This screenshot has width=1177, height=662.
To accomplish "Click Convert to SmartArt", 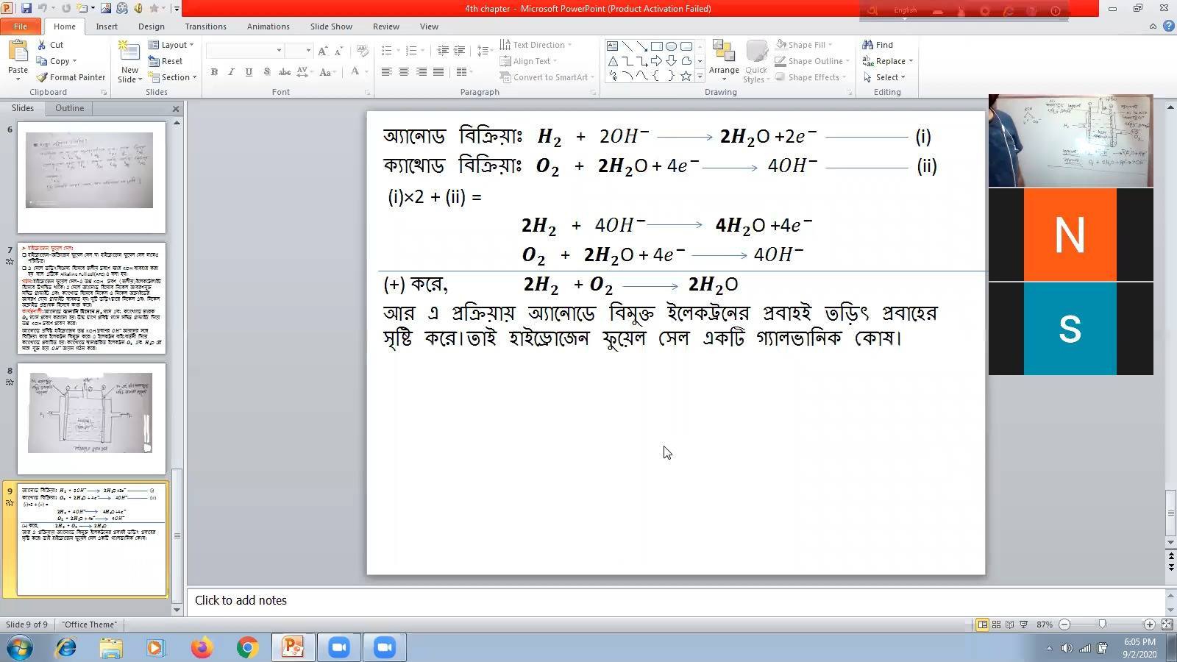I will (547, 77).
